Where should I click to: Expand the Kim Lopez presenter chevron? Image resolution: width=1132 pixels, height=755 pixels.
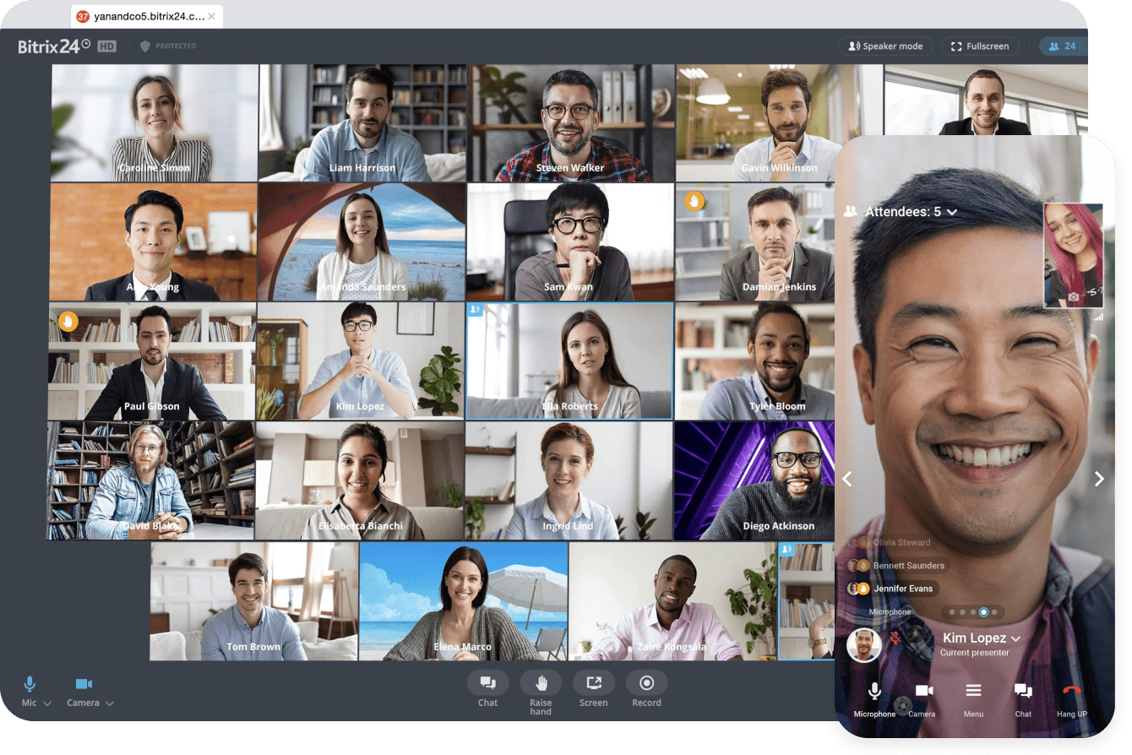click(x=1015, y=639)
